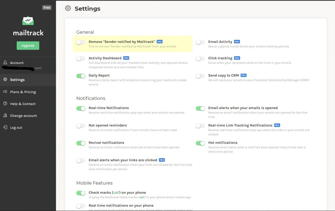Click the Free plan badge

tap(47, 8)
